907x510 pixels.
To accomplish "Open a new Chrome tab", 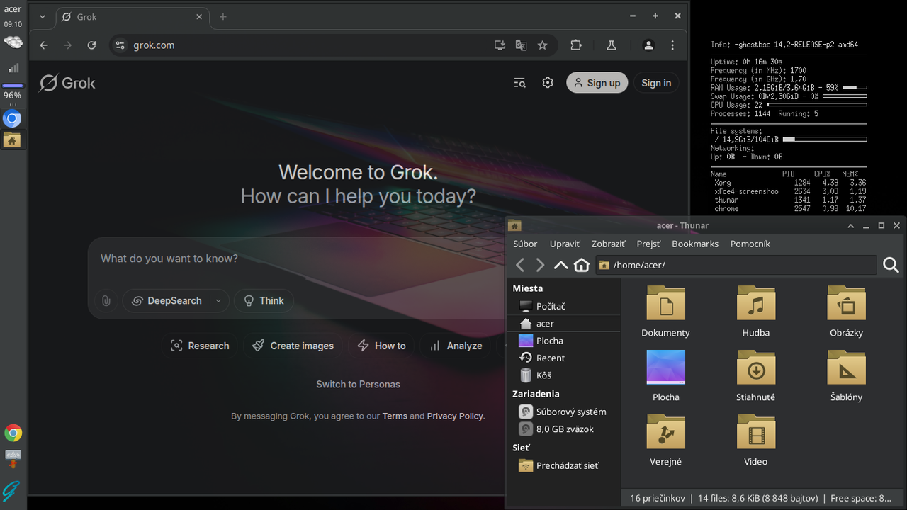I will [223, 16].
